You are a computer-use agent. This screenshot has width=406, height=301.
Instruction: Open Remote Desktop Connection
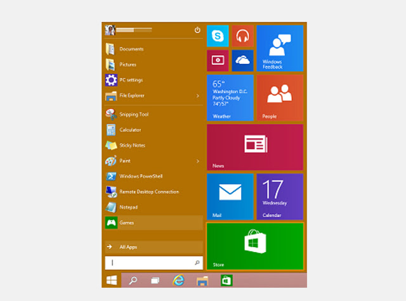154,191
